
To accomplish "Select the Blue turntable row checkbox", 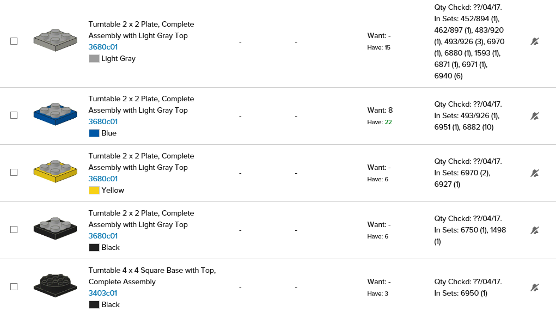I will click(x=14, y=115).
